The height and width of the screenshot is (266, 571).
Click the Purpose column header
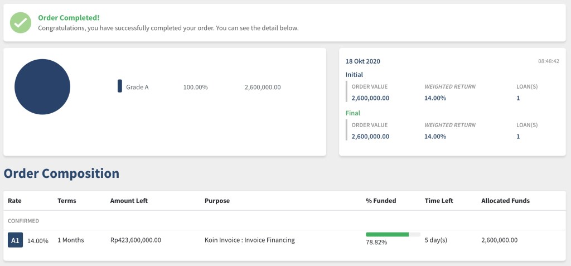217,201
